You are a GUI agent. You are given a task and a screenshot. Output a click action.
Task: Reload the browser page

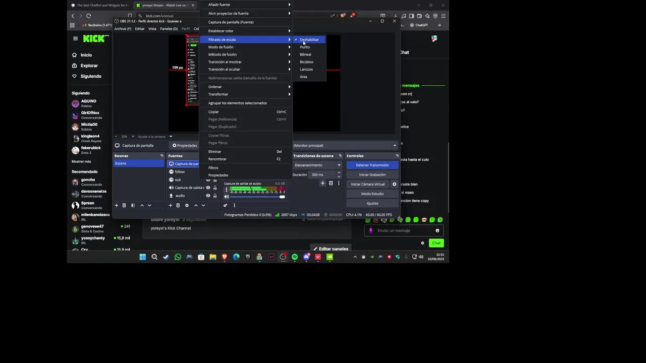88,16
